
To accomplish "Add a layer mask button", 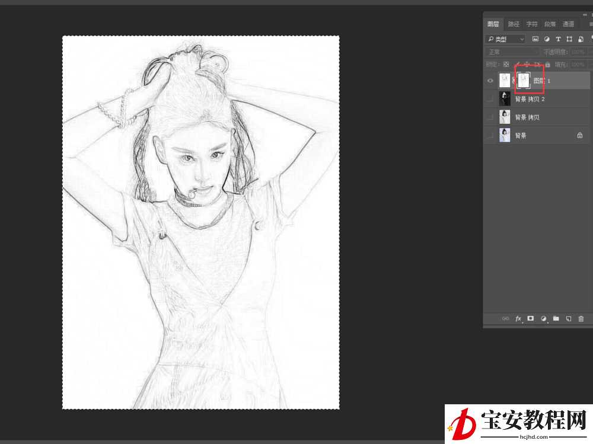I will (x=531, y=318).
